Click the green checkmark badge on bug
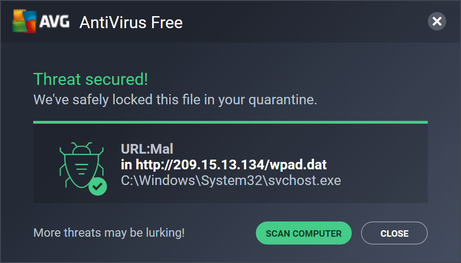This screenshot has height=263, width=461. point(98,186)
